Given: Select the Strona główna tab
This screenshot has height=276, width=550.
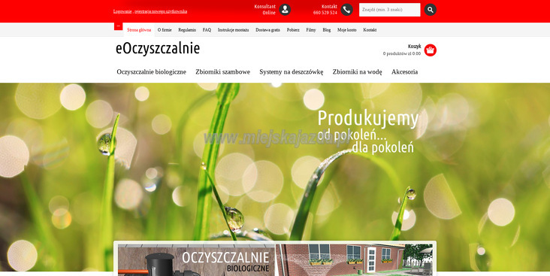Looking at the screenshot, I should tap(139, 30).
